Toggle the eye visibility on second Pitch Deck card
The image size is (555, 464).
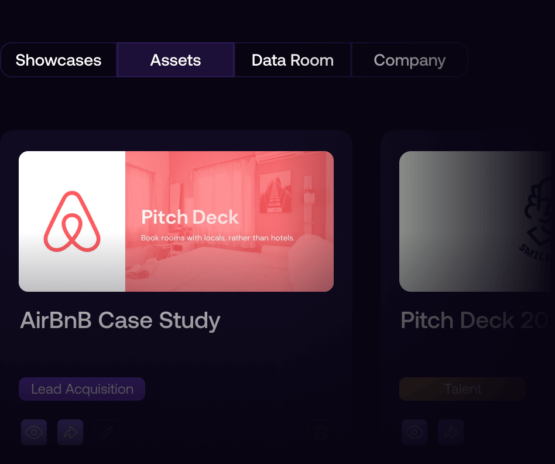[414, 432]
